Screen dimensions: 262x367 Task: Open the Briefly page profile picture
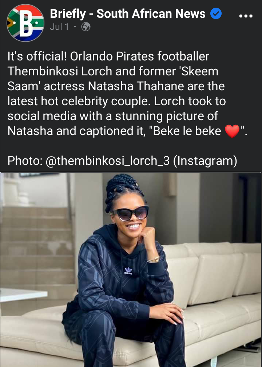(x=25, y=23)
